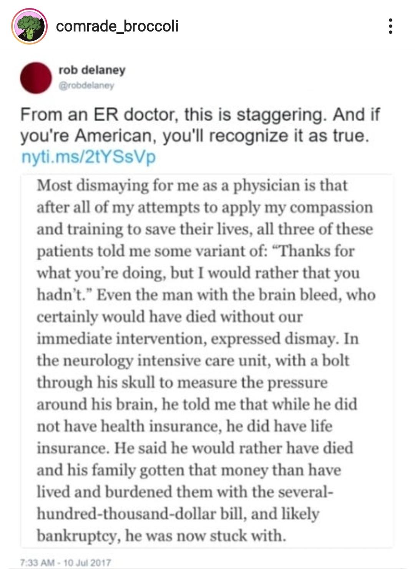Select the line containing 'Thanks for' quote
The image size is (415, 569).
(x=196, y=251)
